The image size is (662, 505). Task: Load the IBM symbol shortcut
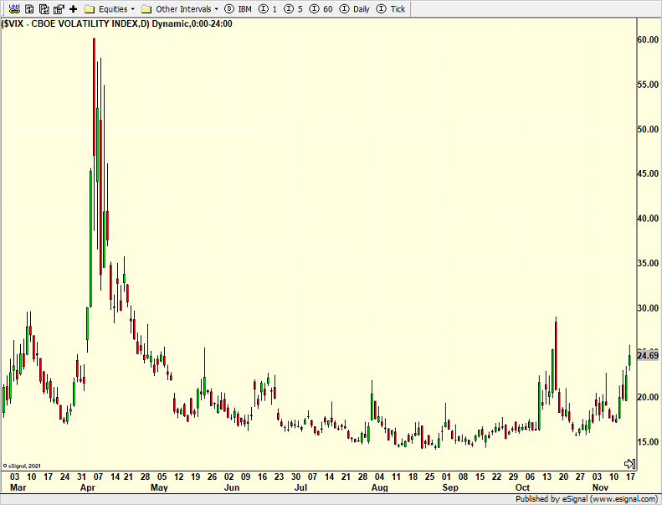(x=239, y=8)
